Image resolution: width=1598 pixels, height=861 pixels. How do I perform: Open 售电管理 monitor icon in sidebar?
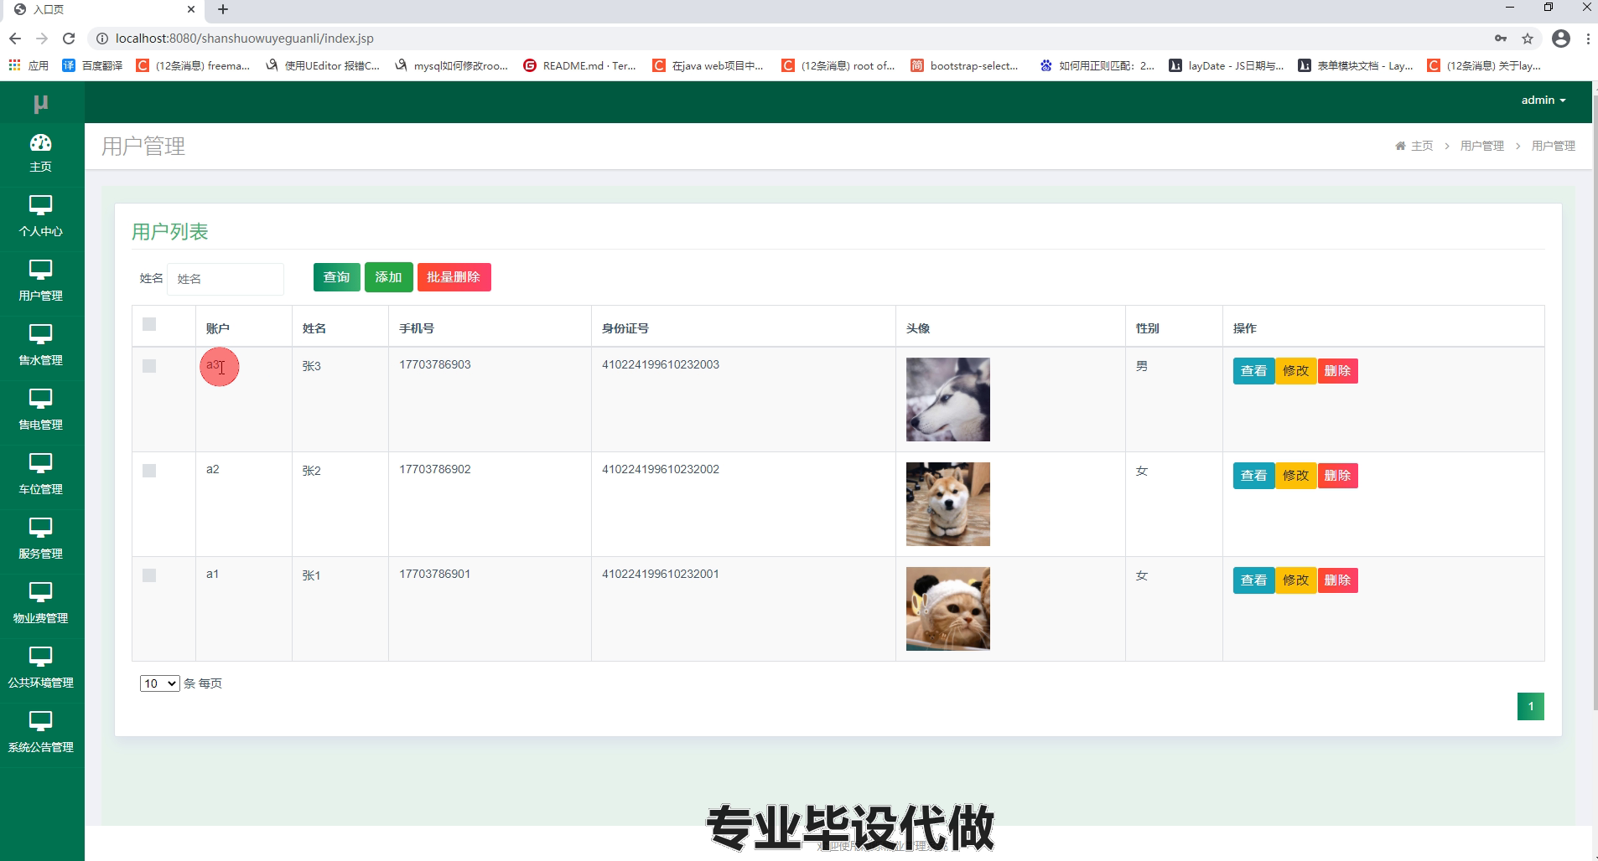[x=40, y=399]
